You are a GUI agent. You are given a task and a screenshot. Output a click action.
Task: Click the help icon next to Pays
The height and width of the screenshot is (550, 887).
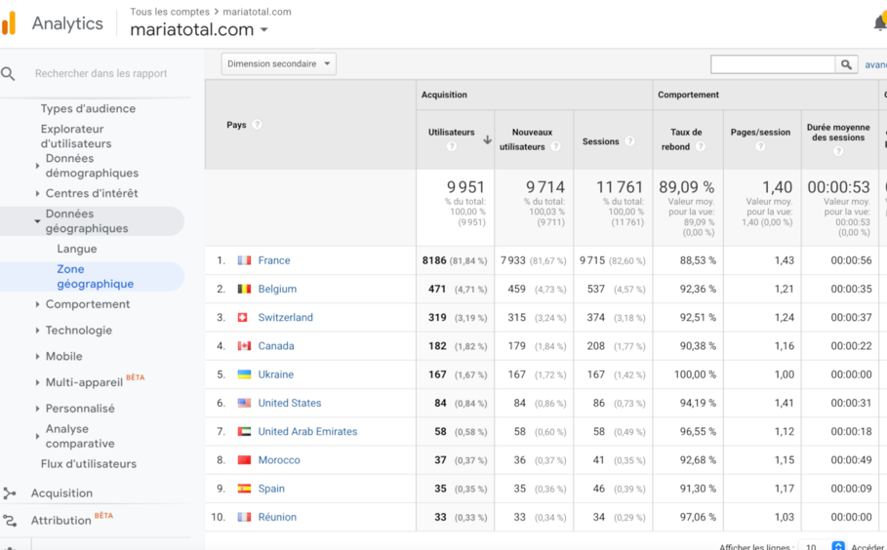click(x=257, y=125)
